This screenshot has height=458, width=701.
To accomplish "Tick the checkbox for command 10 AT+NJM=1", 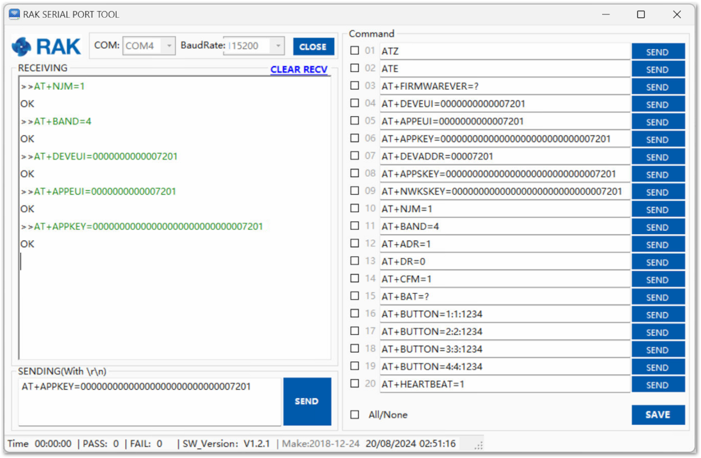I will coord(355,209).
